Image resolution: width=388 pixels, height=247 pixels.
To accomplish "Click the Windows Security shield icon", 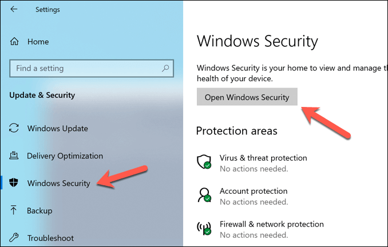I will pyautogui.click(x=14, y=183).
